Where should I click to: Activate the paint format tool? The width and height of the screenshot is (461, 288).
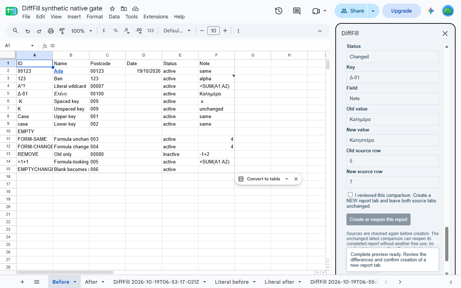coord(62,31)
